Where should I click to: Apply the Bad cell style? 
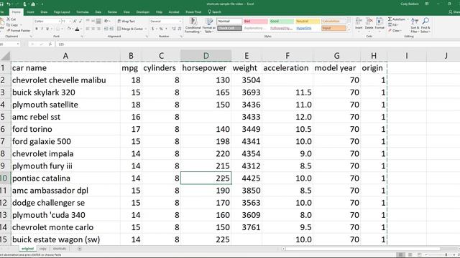pyautogui.click(x=255, y=21)
